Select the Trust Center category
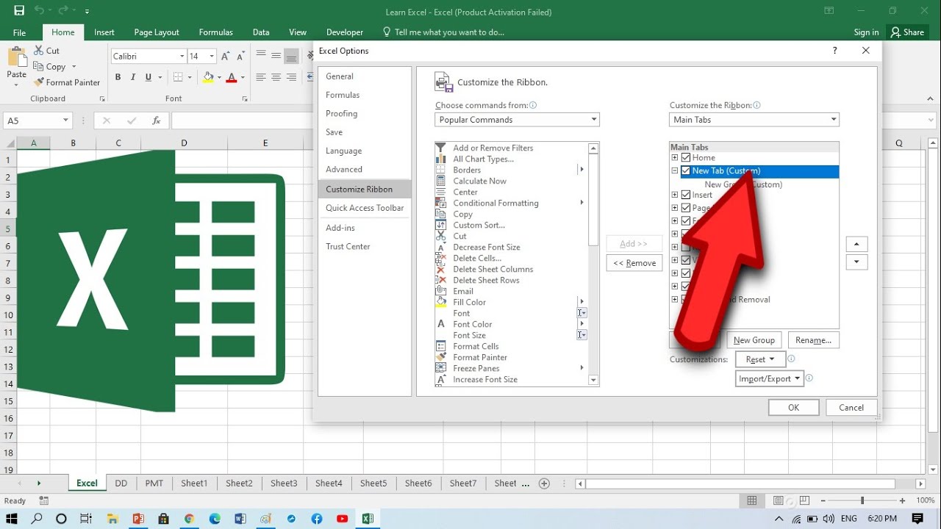 pyautogui.click(x=348, y=246)
